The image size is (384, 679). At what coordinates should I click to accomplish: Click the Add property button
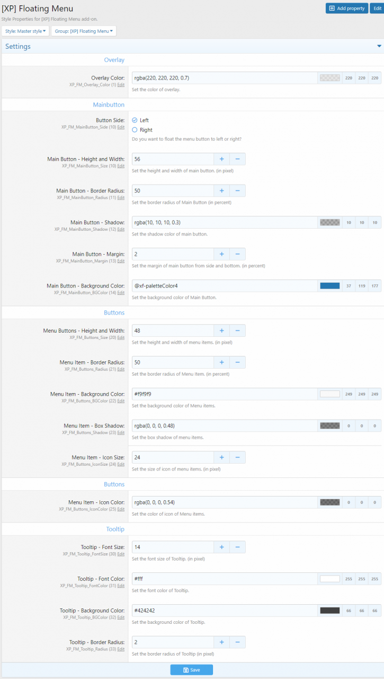347,8
